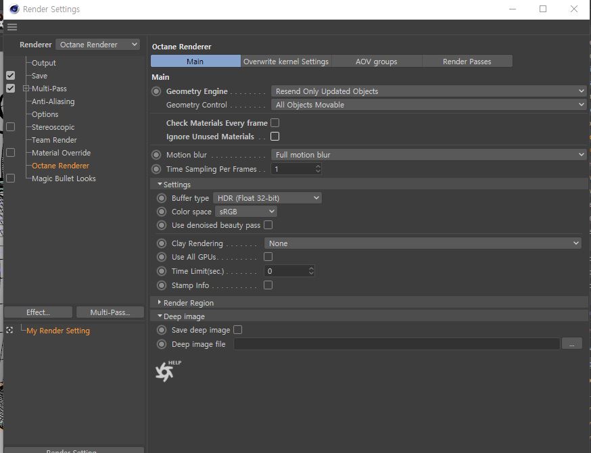This screenshot has height=453, width=591.
Task: Switch to the Render Passes tab
Action: pyautogui.click(x=467, y=62)
